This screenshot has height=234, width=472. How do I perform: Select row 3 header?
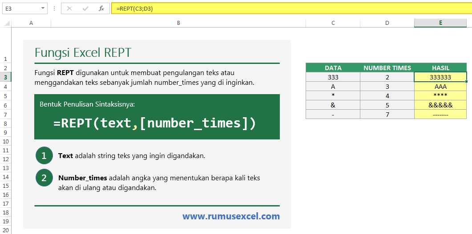[6, 77]
